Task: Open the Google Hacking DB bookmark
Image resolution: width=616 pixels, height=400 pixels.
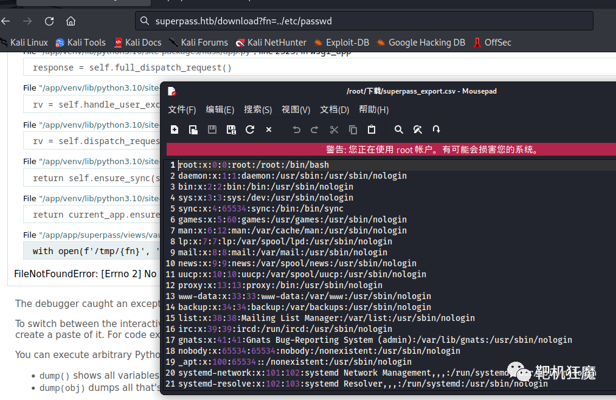Action: (421, 43)
